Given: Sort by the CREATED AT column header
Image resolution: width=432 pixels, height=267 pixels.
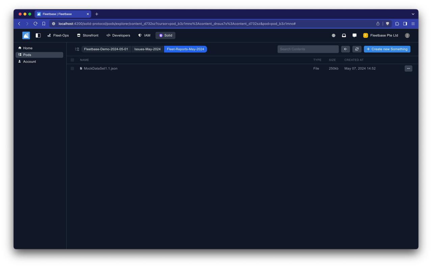Looking at the screenshot, I should [354, 60].
